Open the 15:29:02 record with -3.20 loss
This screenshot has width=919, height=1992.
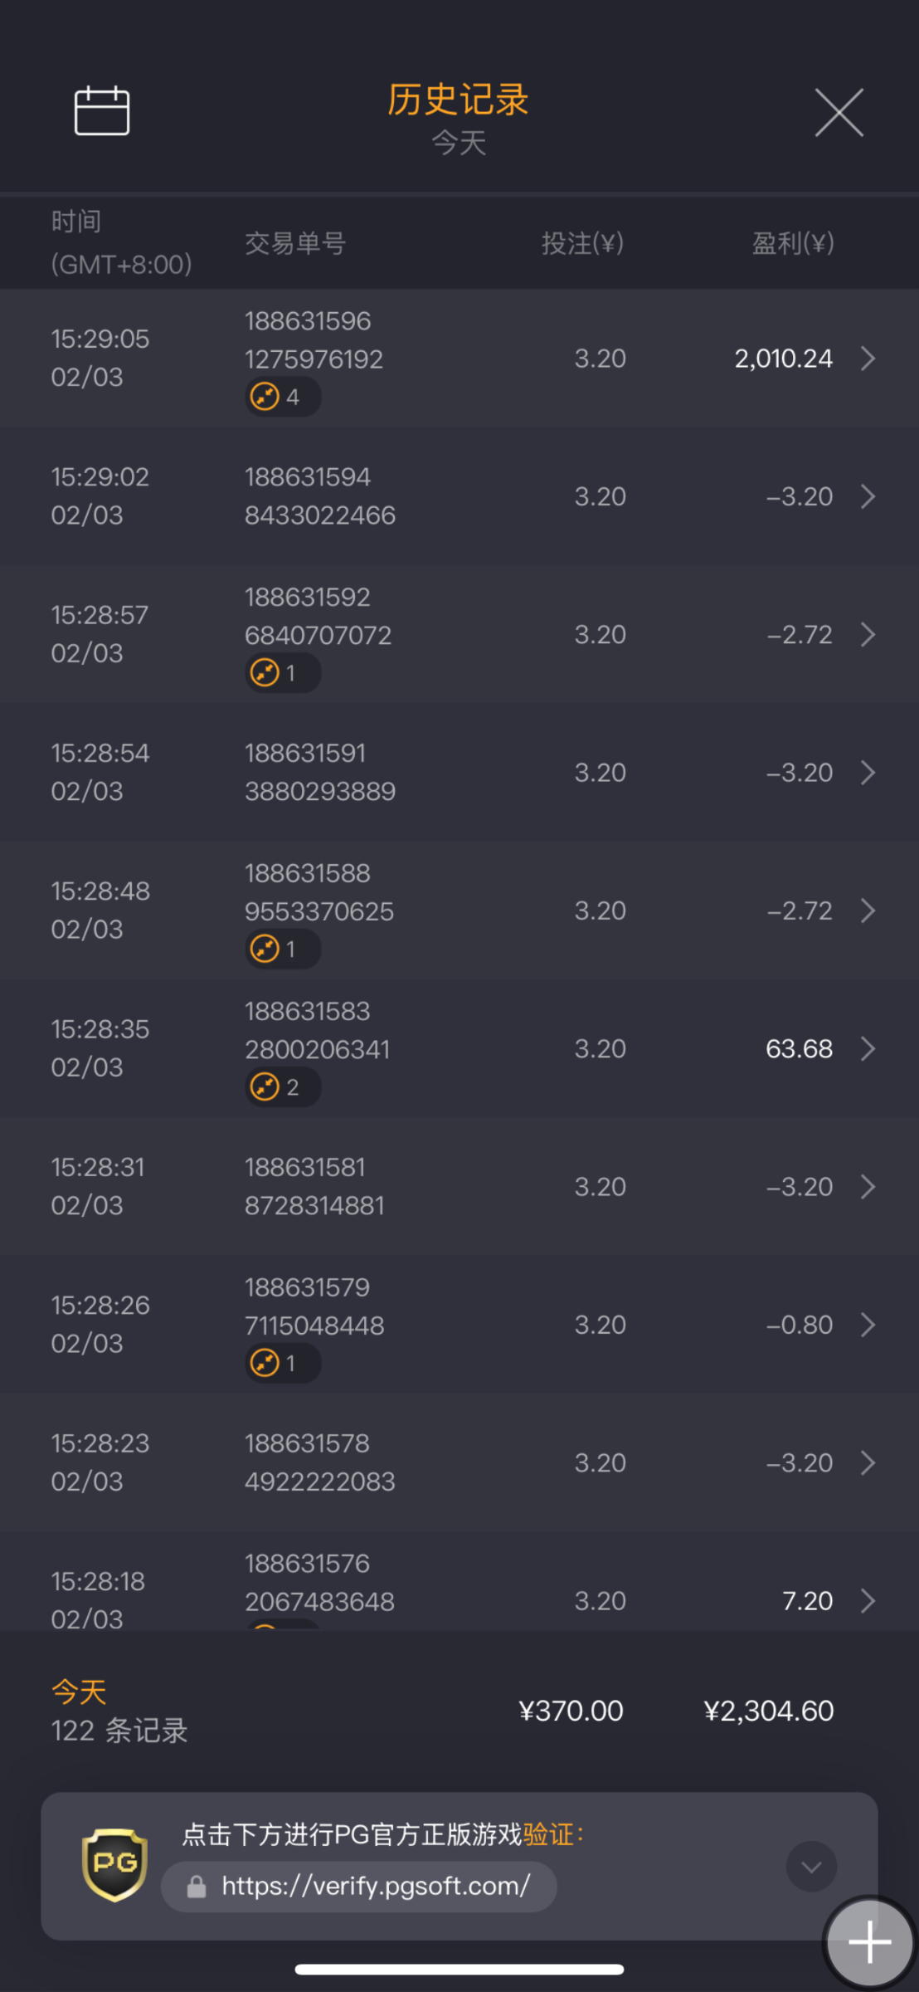pos(459,496)
